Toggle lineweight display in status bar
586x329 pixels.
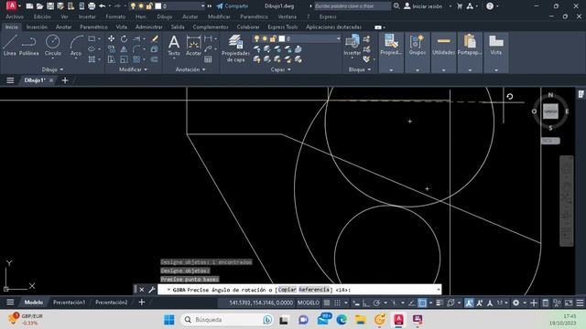439,302
